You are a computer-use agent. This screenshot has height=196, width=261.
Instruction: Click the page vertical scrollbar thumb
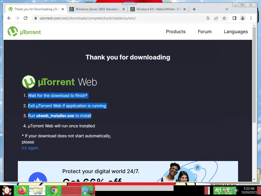(x=254, y=75)
